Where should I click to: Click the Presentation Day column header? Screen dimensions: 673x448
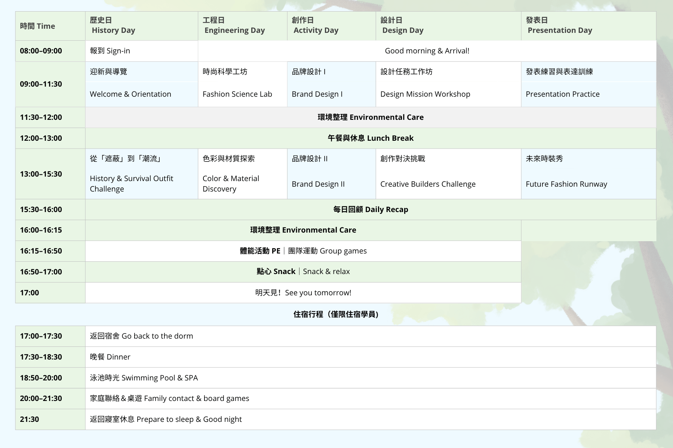[588, 26]
